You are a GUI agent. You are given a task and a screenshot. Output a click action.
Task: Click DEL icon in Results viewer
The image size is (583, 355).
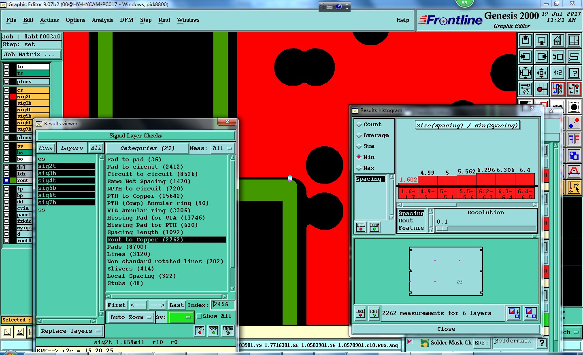pos(200,331)
